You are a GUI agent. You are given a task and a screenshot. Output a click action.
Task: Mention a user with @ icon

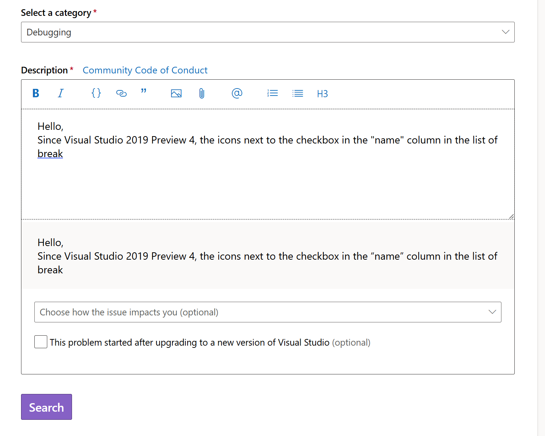237,93
